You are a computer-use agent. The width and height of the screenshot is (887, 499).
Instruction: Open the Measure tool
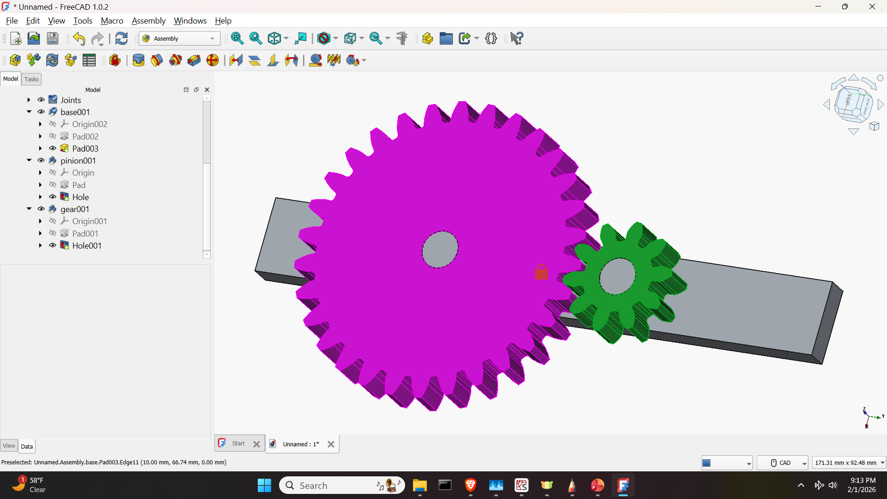[x=402, y=38]
